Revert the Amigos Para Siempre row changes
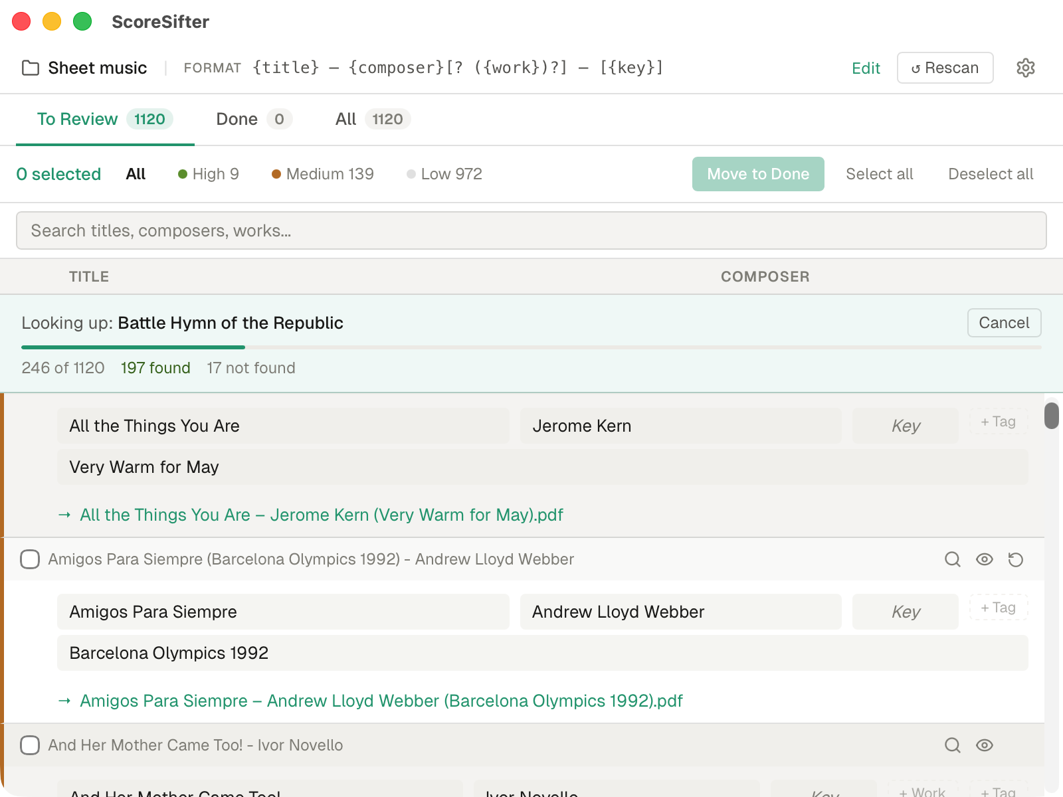The height and width of the screenshot is (797, 1063). coord(1015,559)
